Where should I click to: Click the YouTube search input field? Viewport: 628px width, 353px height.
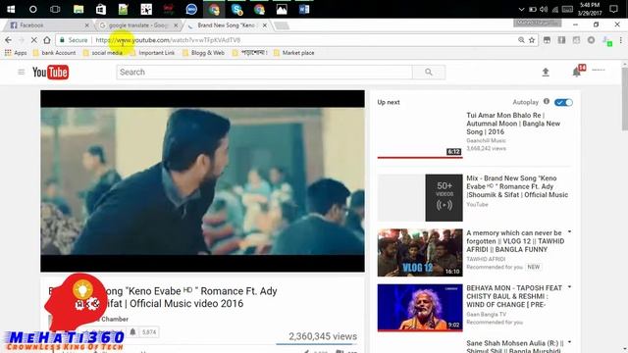(x=264, y=72)
